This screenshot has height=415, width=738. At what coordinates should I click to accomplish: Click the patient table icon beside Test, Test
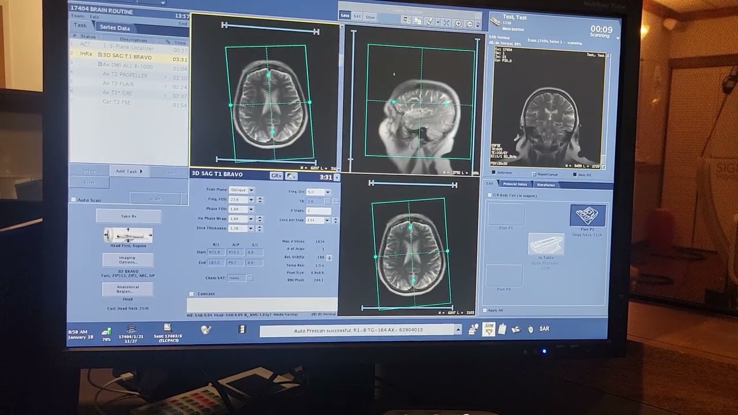coord(496,21)
